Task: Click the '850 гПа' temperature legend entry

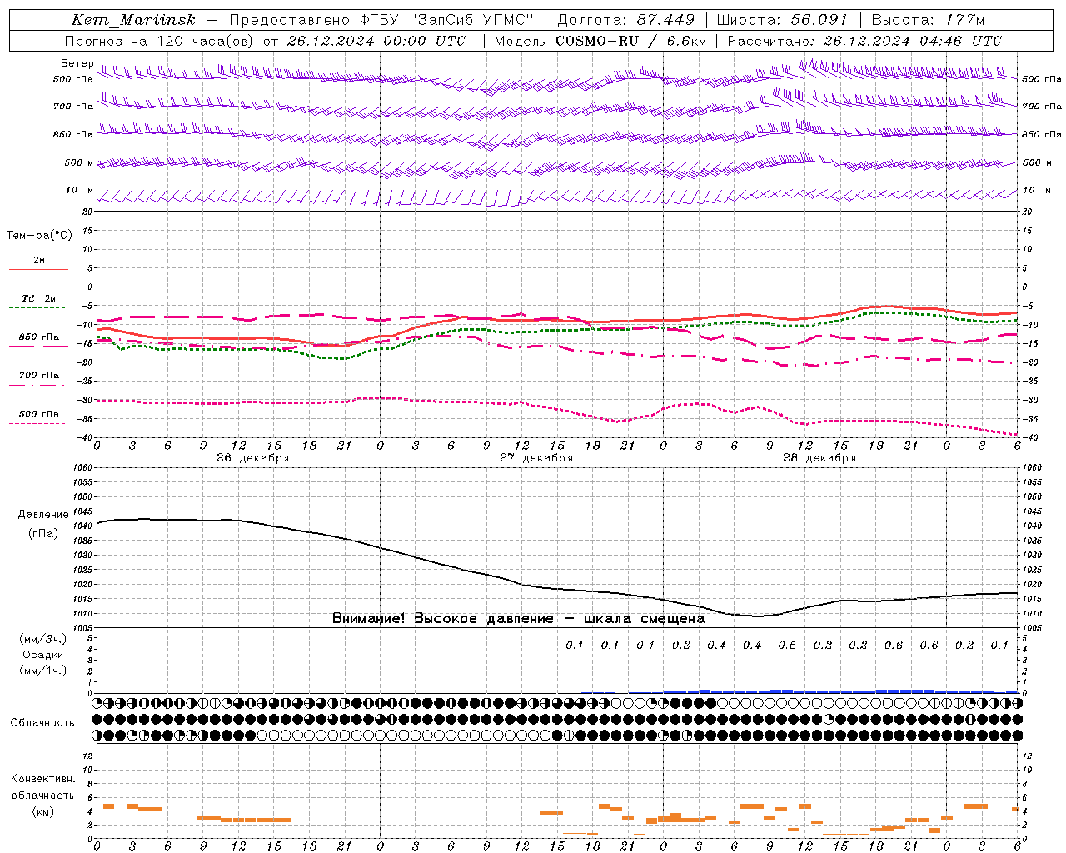Action: 39,337
